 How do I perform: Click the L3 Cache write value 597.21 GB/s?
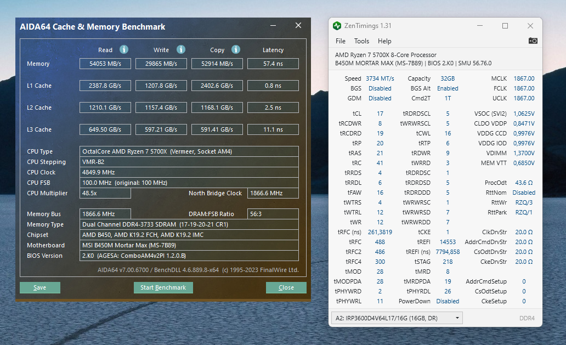point(161,129)
